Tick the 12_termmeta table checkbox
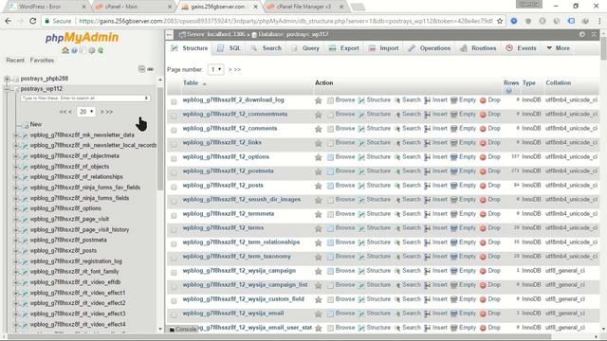The height and width of the screenshot is (341, 607). coord(174,215)
